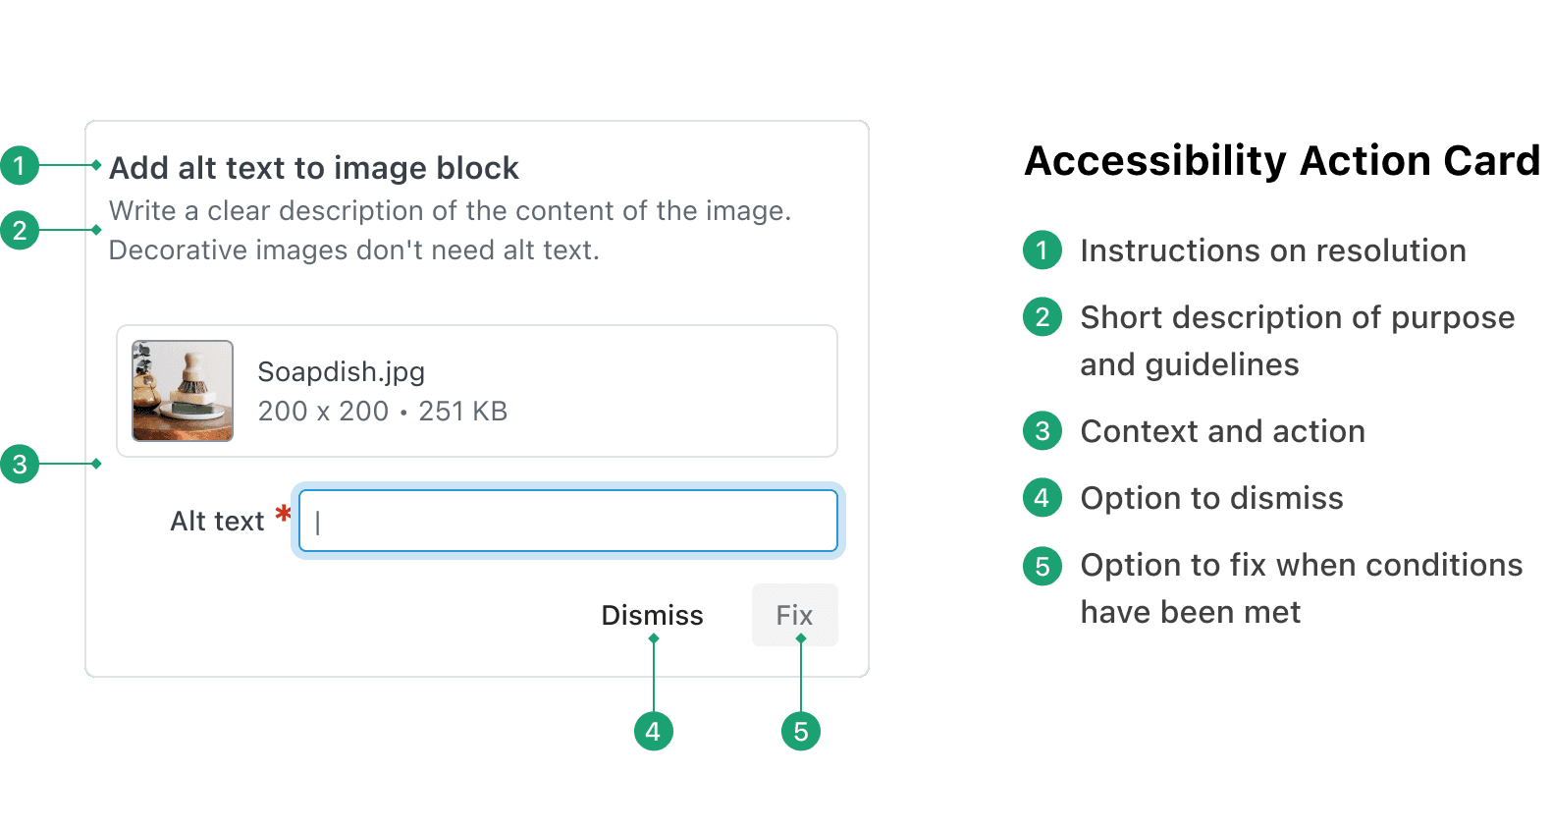
Task: Click the 'Alt text' field label
Action: [x=218, y=521]
